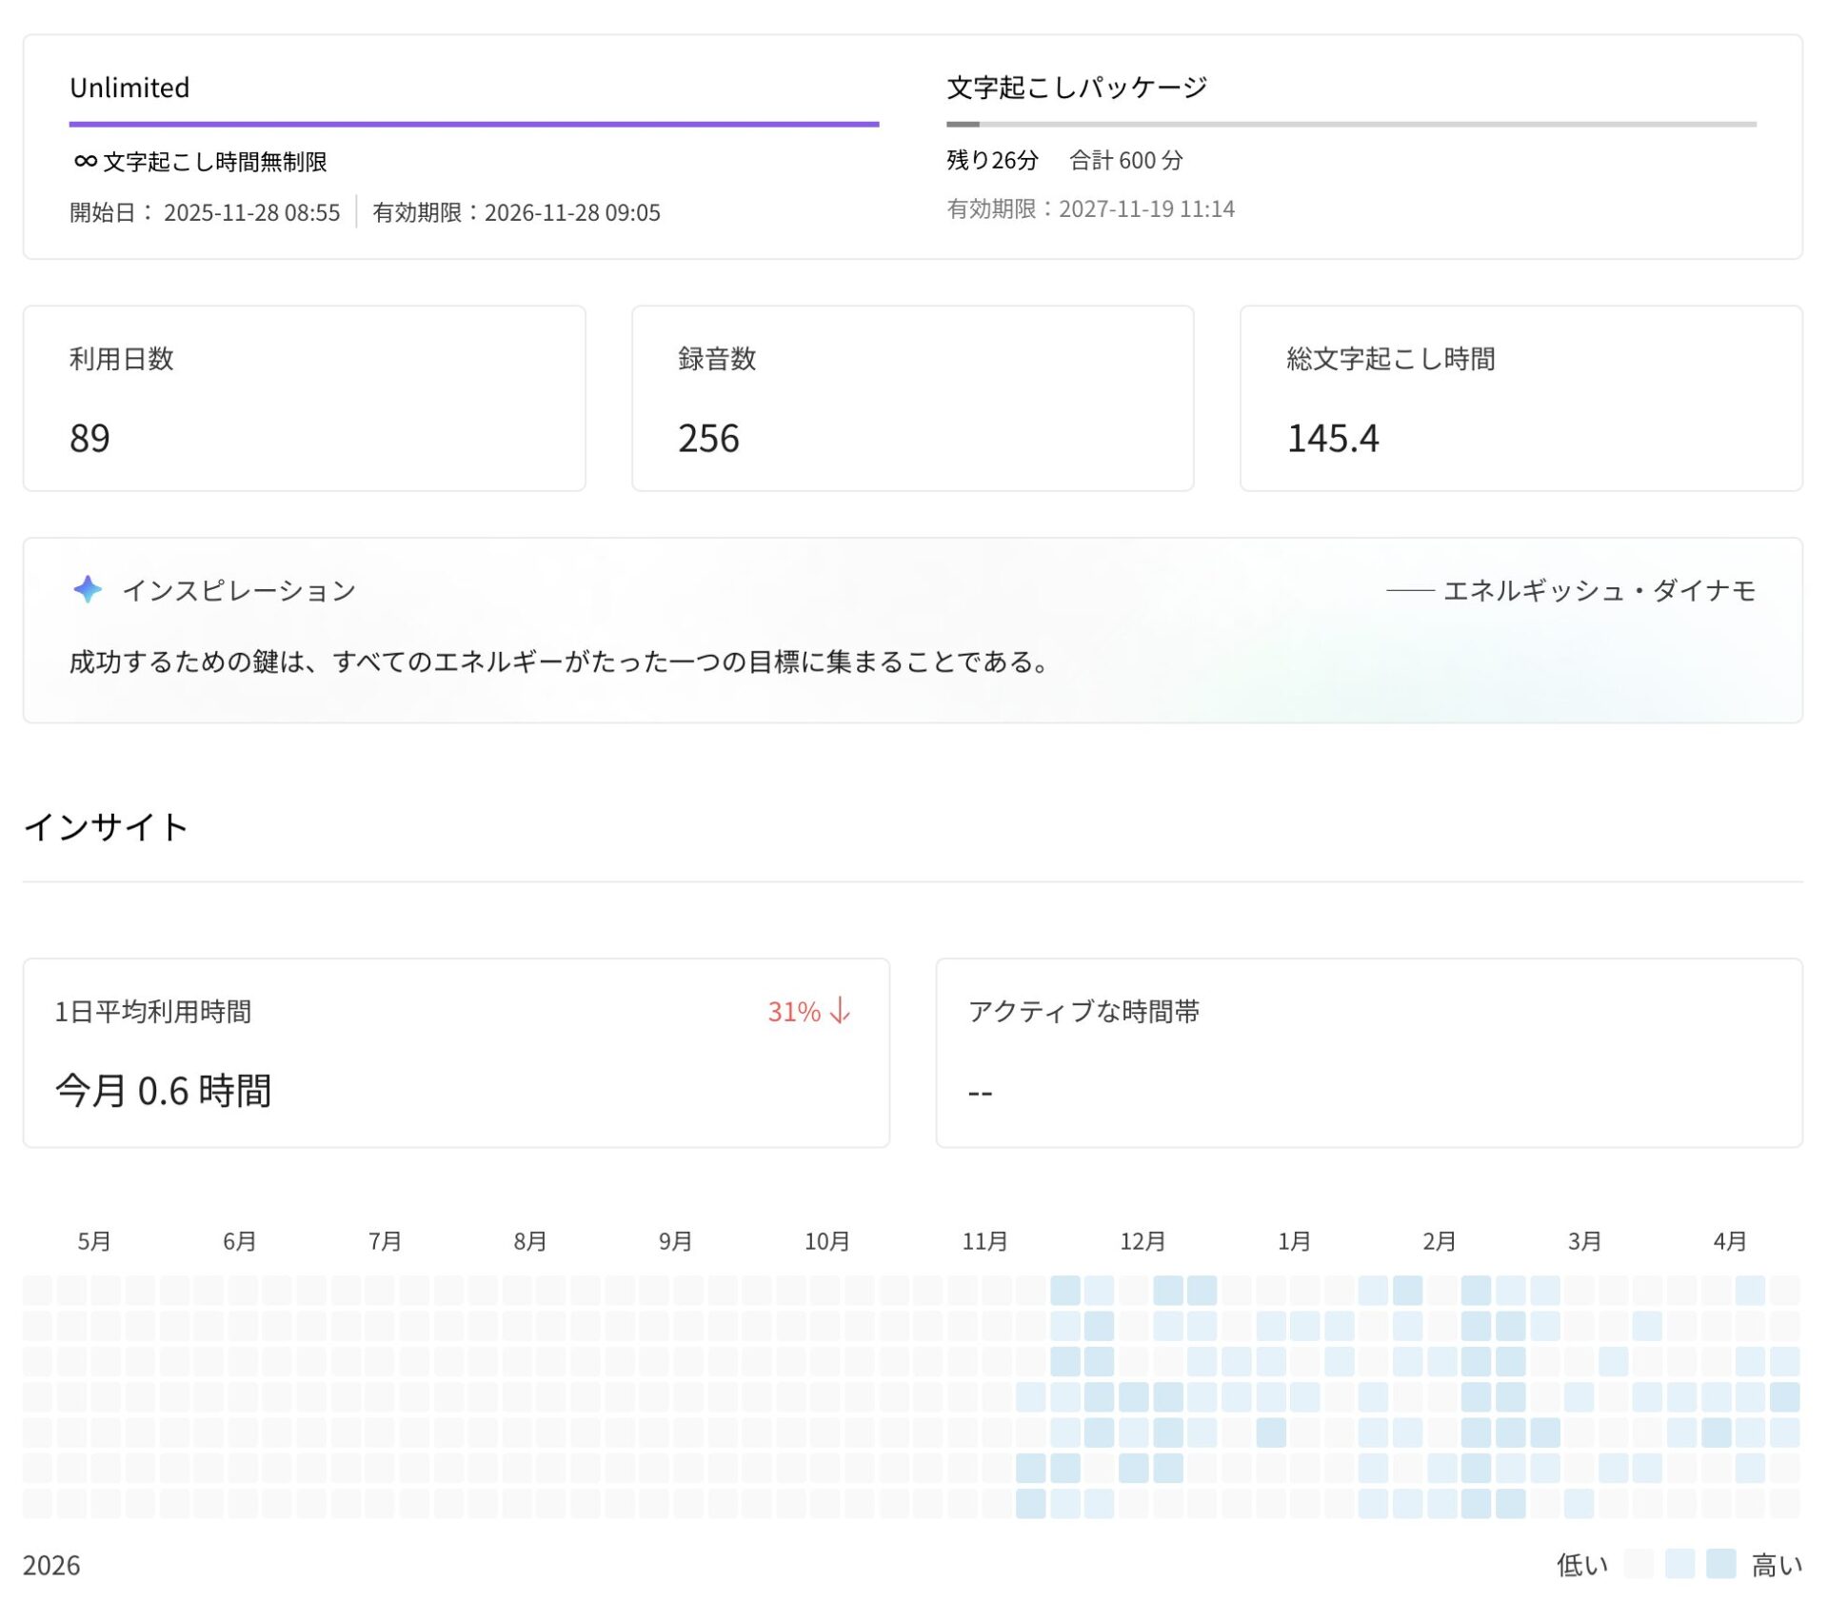The width and height of the screenshot is (1828, 1601).
Task: Select the Unlimited plan tab
Action: click(x=129, y=88)
